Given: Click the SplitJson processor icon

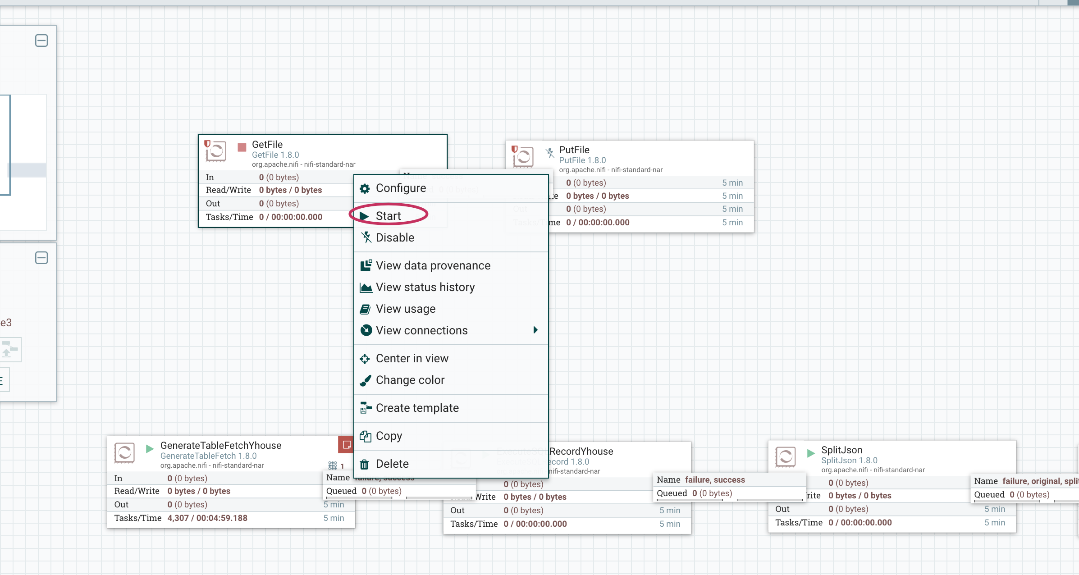Looking at the screenshot, I should coord(786,457).
